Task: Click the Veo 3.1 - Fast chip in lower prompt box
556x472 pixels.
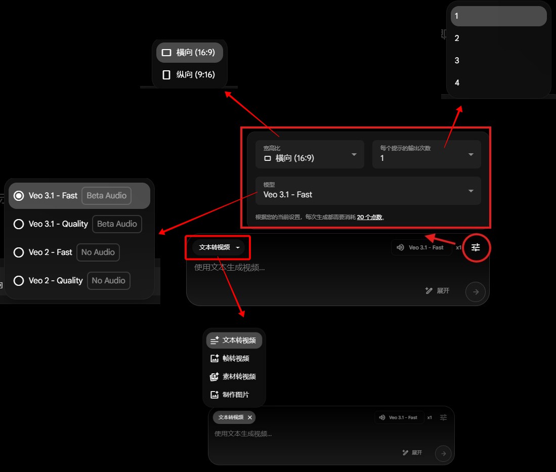Action: click(399, 417)
